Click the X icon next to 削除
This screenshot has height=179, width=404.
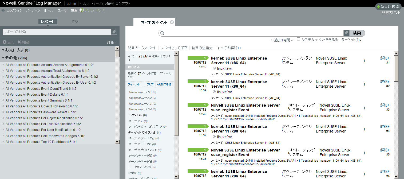coord(19,42)
